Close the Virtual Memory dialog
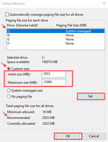This screenshot has height=142, width=108. pos(104,4)
